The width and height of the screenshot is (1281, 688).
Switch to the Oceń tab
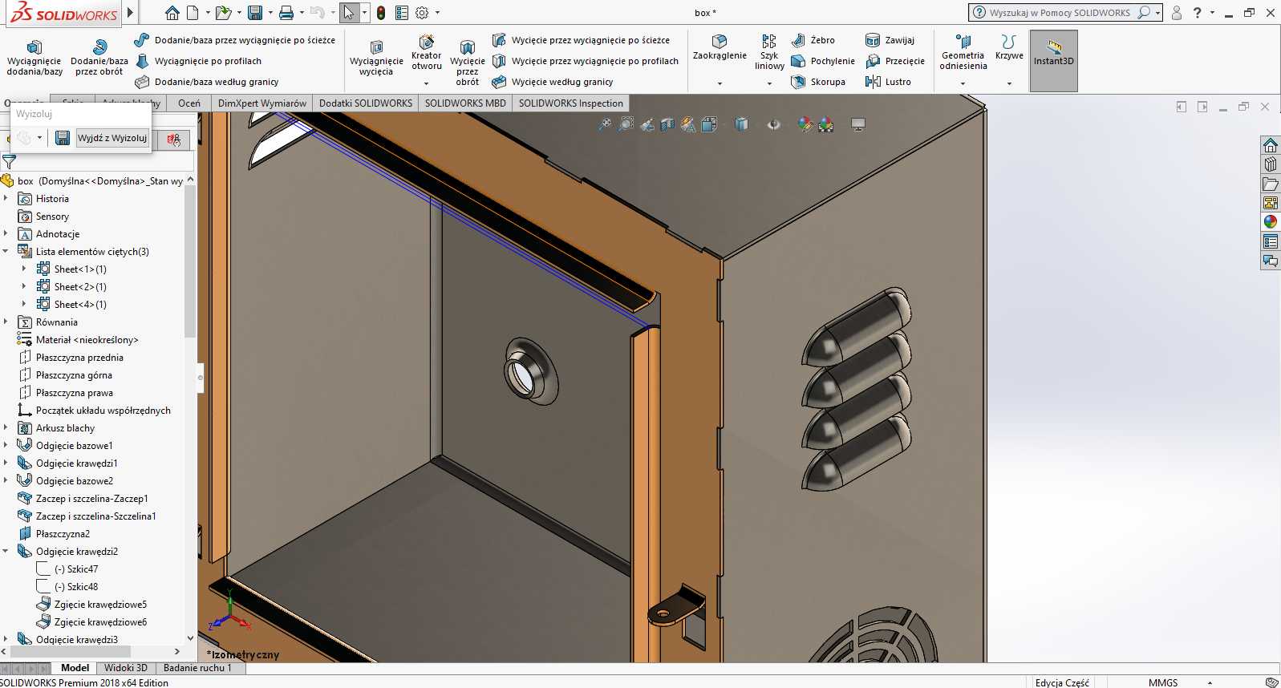(x=189, y=103)
